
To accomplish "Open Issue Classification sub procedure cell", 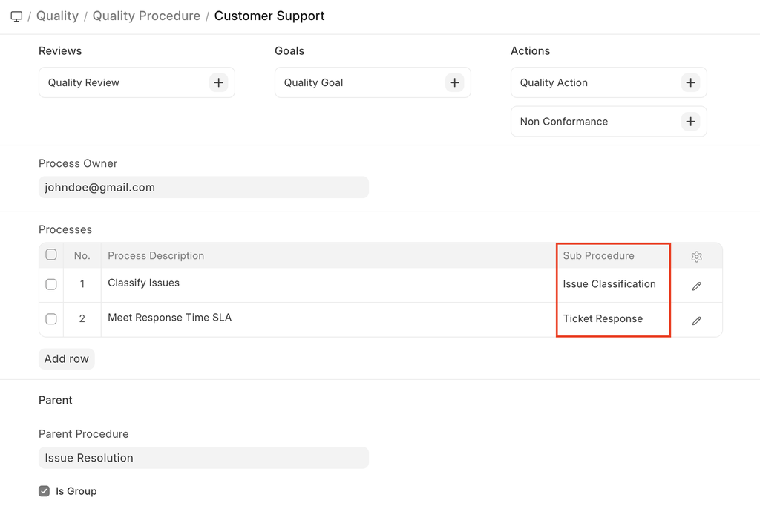I will [x=609, y=284].
